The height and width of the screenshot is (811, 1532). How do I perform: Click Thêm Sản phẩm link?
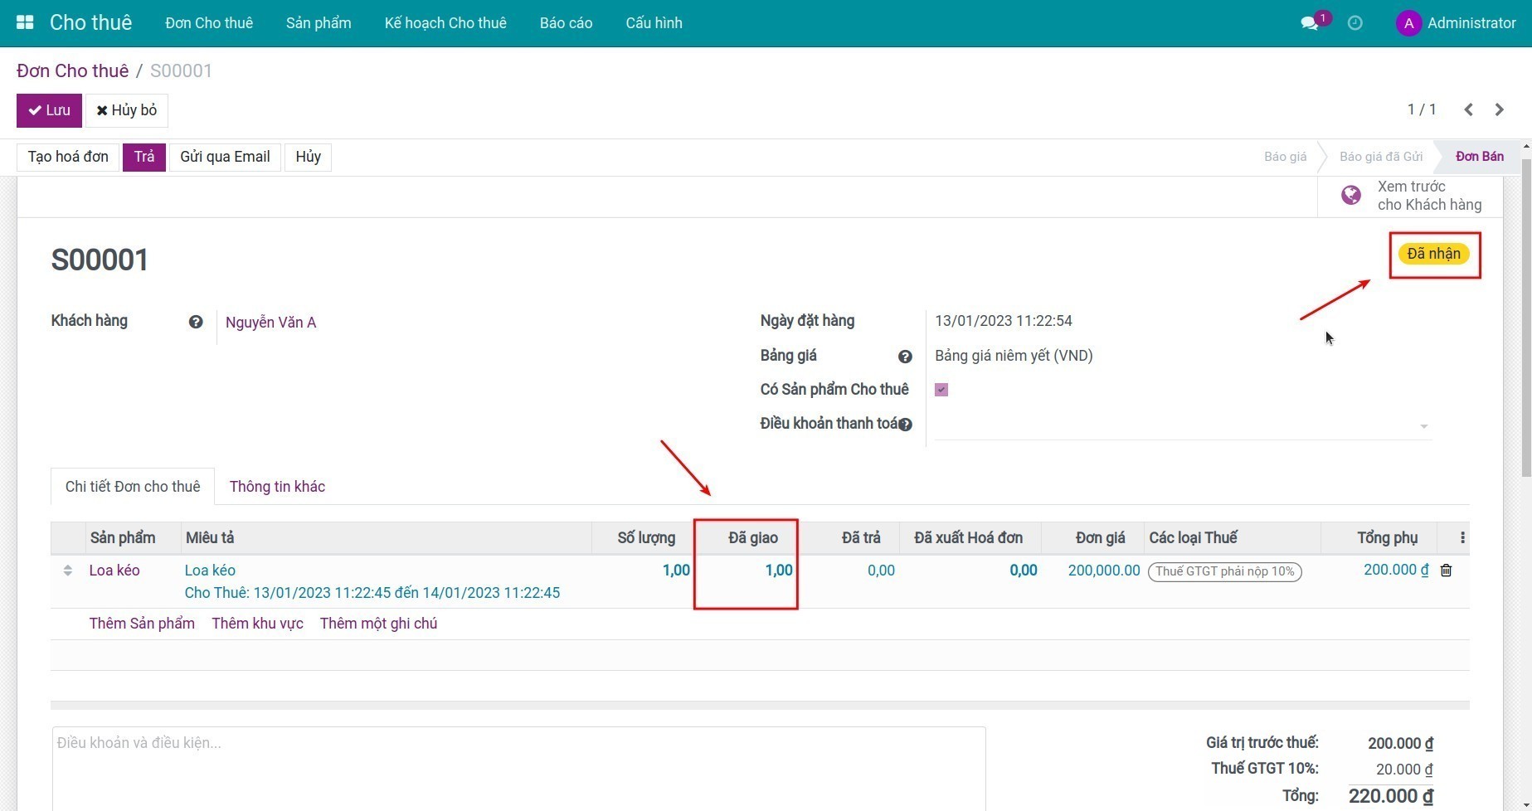click(x=142, y=624)
